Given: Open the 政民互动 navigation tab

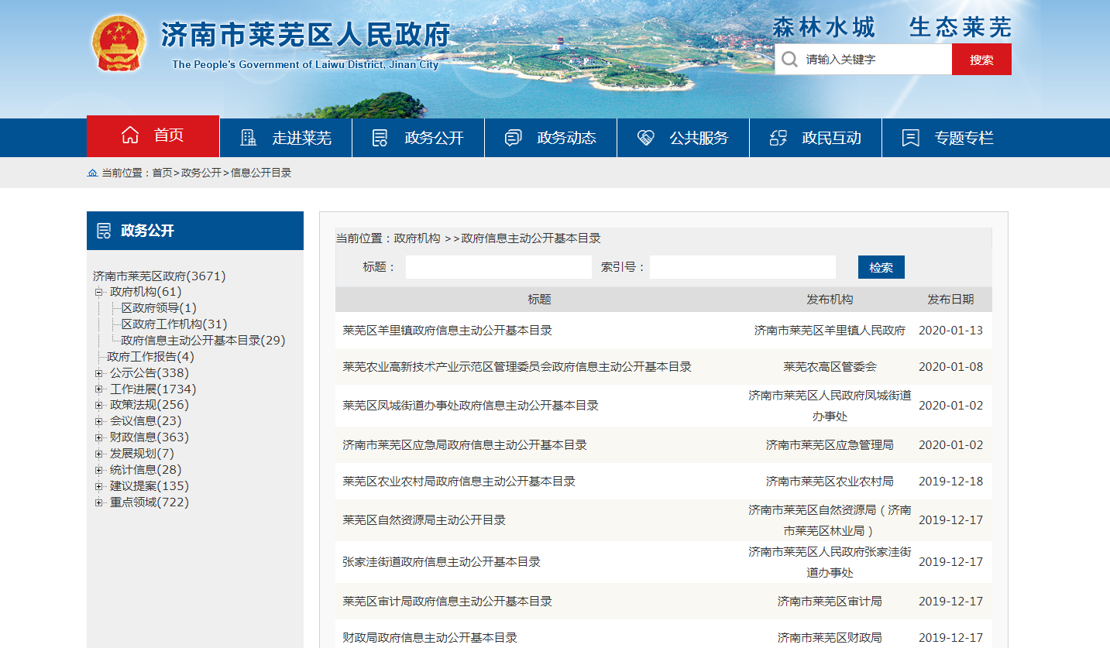Looking at the screenshot, I should tap(816, 138).
